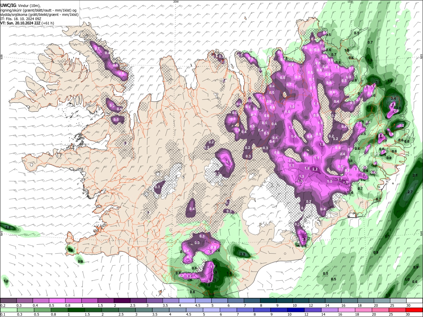Screen dimensions: 423x317
Task: Pick the medium green 0.5 rain scale swatch
Action: click(42, 310)
